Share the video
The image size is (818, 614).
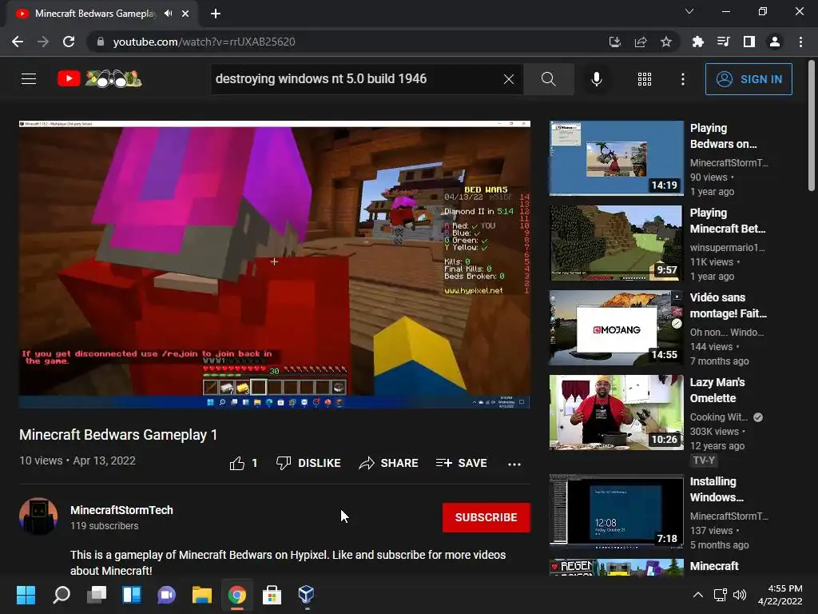click(x=389, y=463)
